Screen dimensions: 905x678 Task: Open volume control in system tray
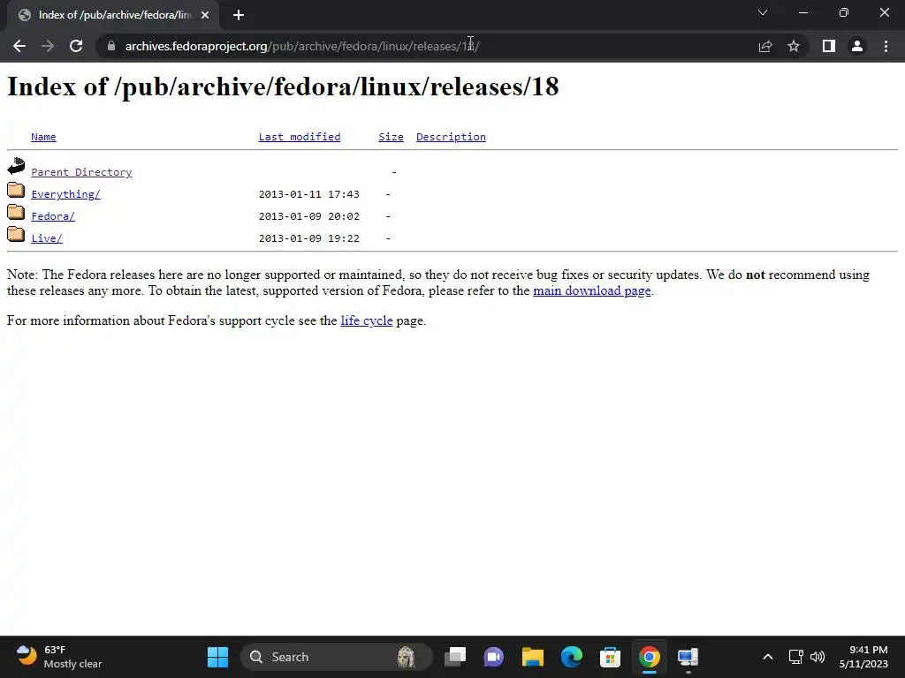point(818,657)
